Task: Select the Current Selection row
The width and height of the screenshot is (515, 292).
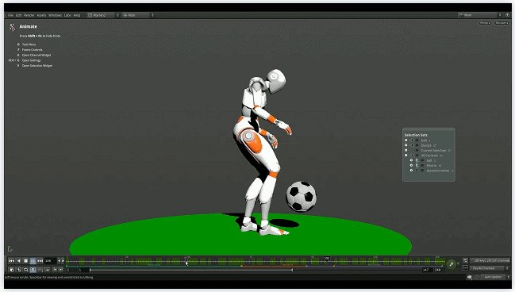Action: click(x=433, y=151)
